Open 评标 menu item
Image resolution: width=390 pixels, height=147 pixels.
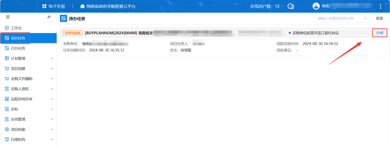(28, 109)
